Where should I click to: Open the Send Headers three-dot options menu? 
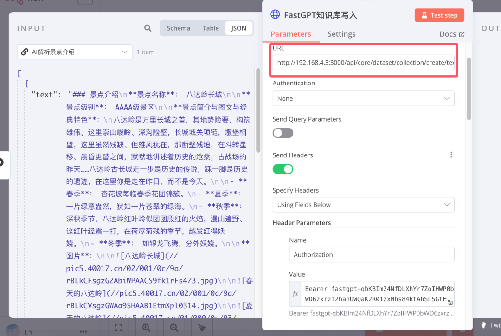point(451,155)
